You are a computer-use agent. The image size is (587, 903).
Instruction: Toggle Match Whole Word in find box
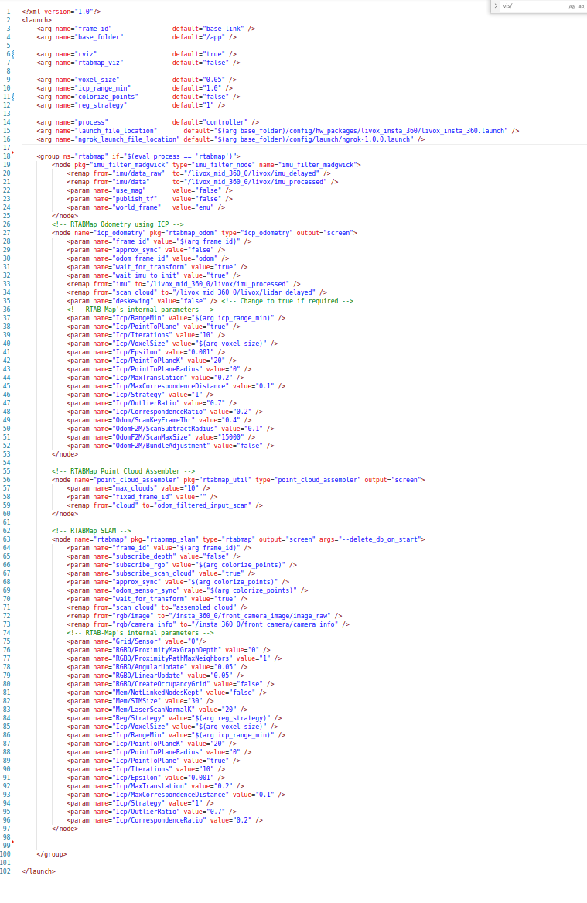[580, 5]
